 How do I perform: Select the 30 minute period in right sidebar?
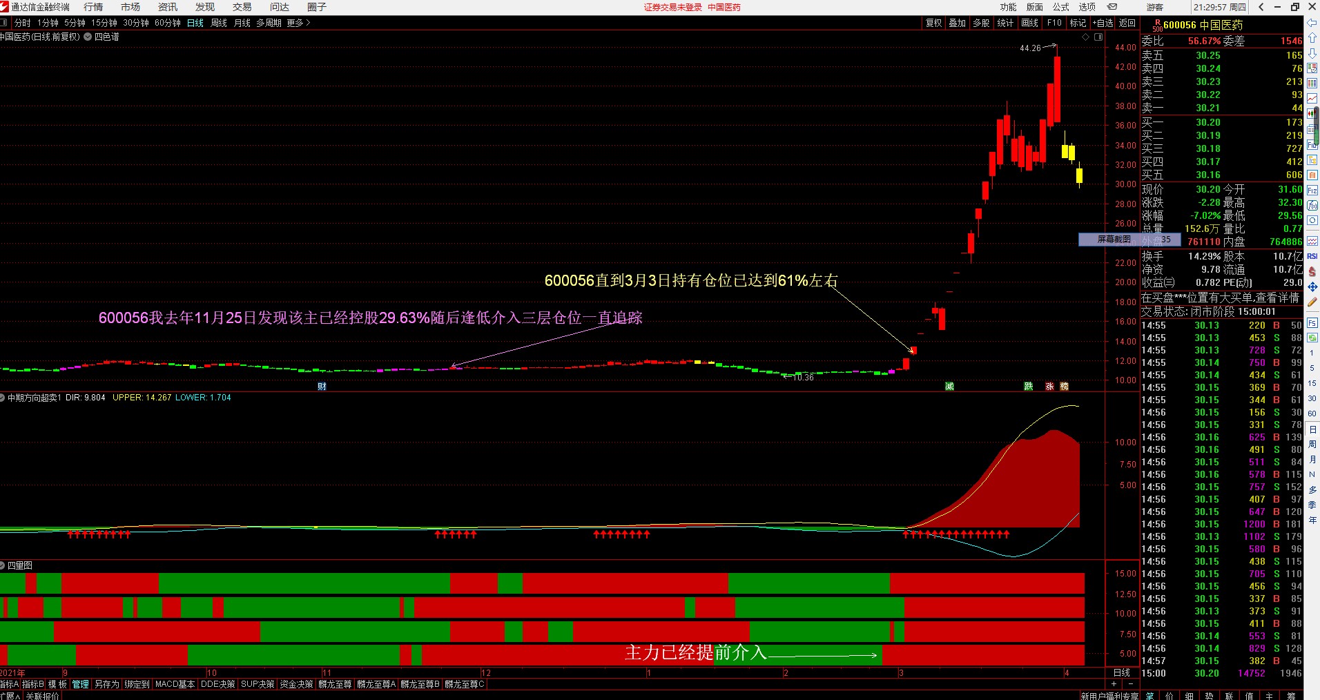pyautogui.click(x=1312, y=398)
